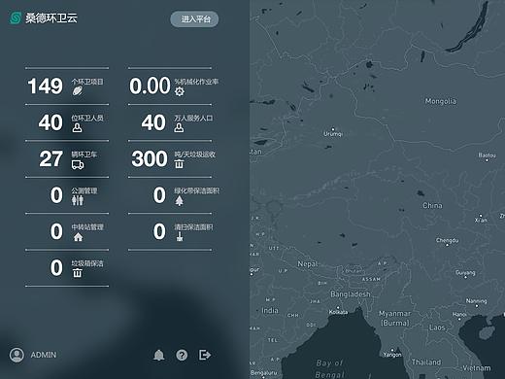Click the person icon under 万人服务人口

tap(179, 127)
